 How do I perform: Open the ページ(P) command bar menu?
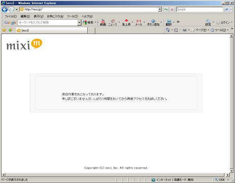pyautogui.click(x=200, y=30)
